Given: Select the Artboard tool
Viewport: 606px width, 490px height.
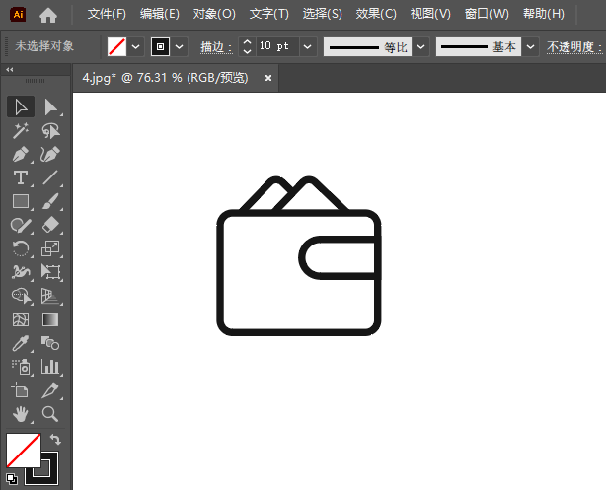Looking at the screenshot, I should (x=21, y=390).
